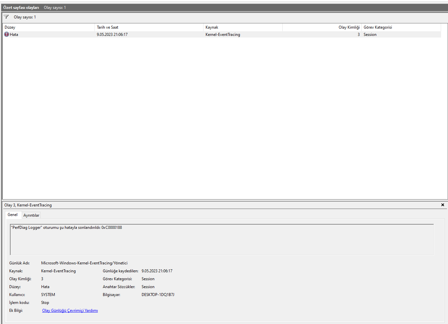The image size is (448, 324).
Task: Click the Özet sayfası olayları header title
Action: [x=21, y=8]
